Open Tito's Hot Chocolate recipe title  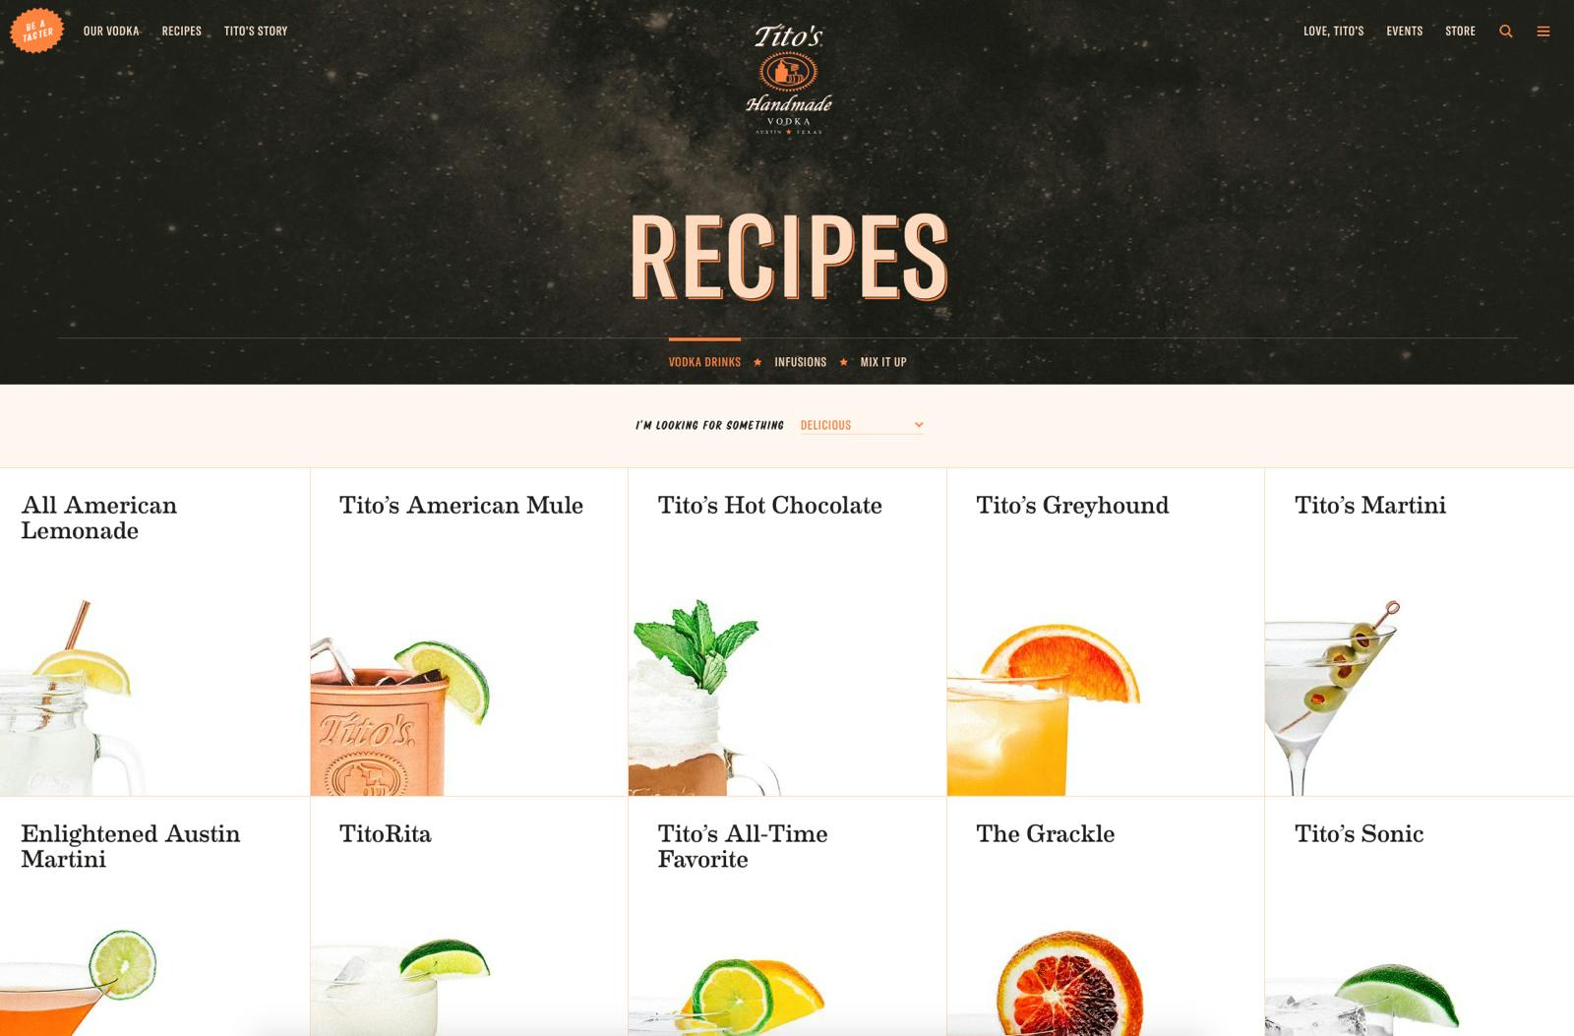(x=769, y=506)
